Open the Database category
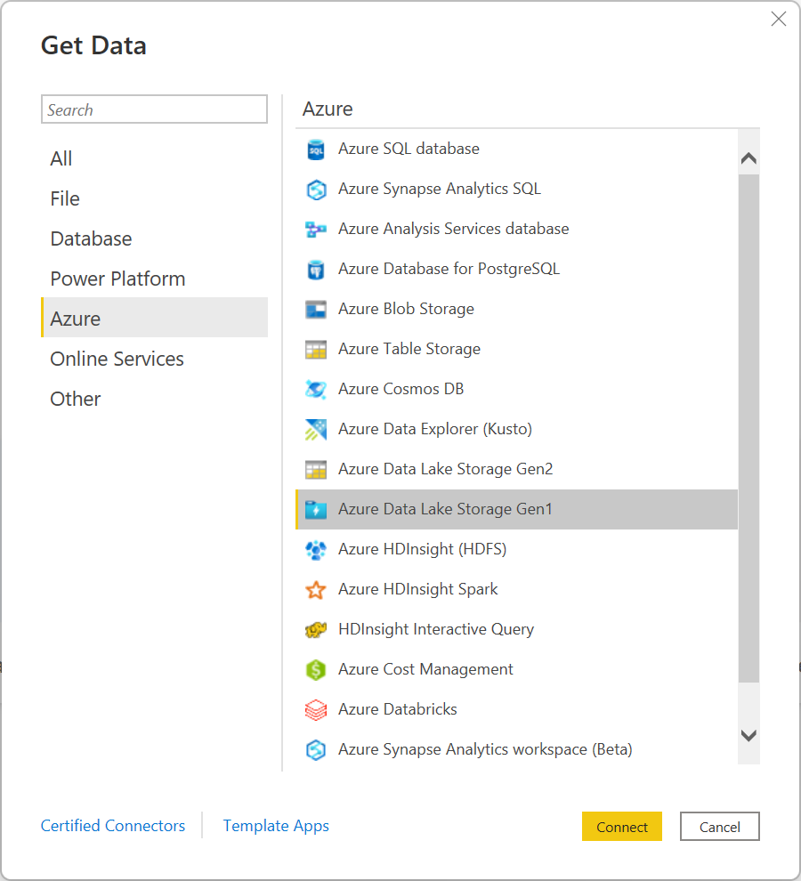 [91, 238]
